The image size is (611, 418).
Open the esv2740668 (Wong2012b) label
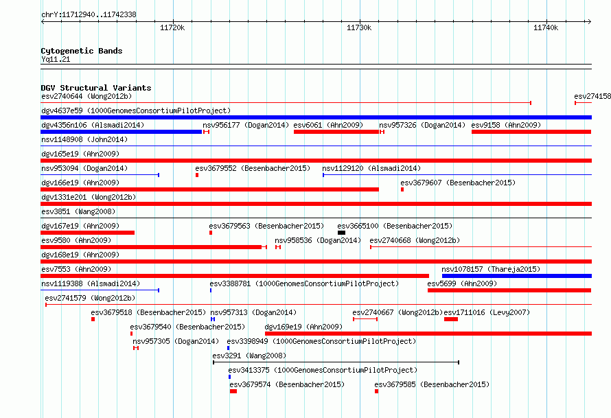(x=415, y=240)
